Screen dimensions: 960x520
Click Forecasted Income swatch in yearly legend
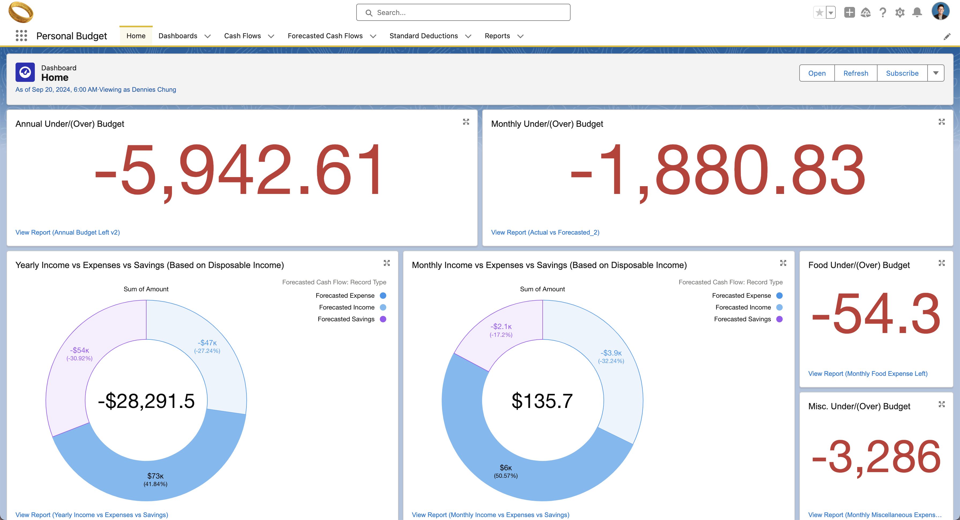click(383, 307)
